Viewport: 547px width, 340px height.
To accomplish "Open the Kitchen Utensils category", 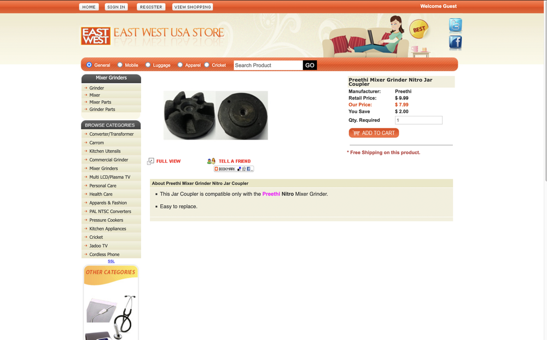I will coord(104,151).
